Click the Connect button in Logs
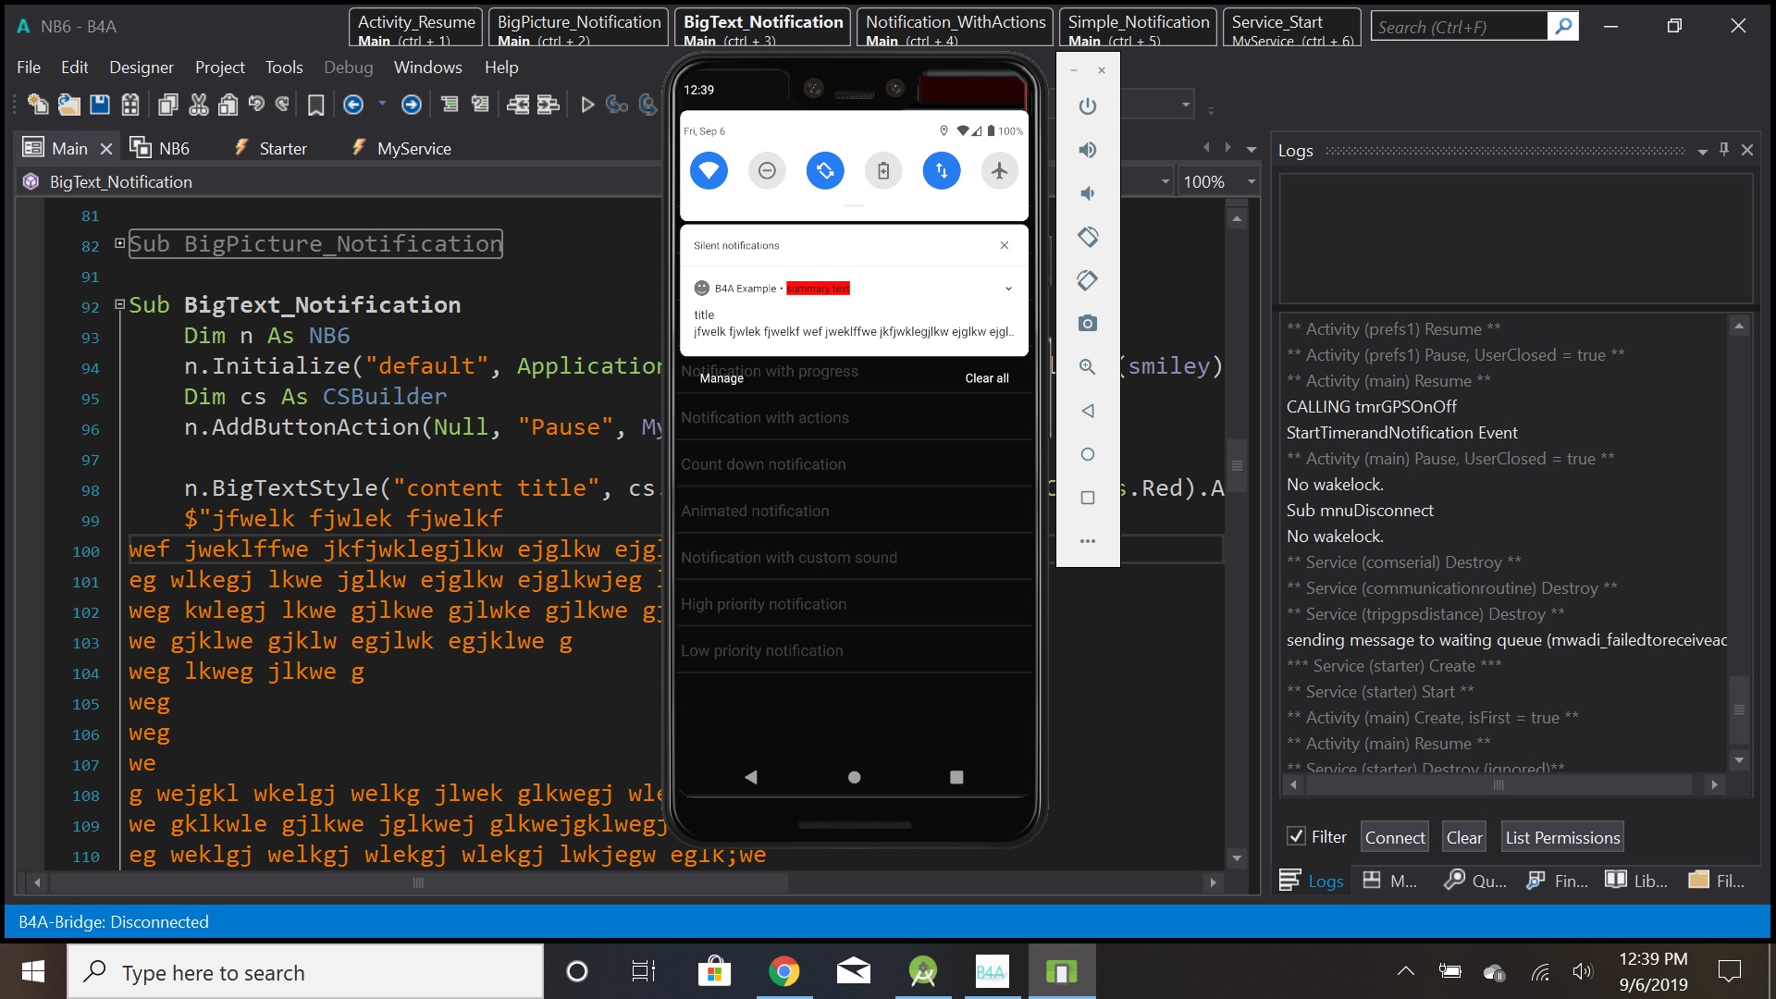This screenshot has height=999, width=1776. [1395, 837]
